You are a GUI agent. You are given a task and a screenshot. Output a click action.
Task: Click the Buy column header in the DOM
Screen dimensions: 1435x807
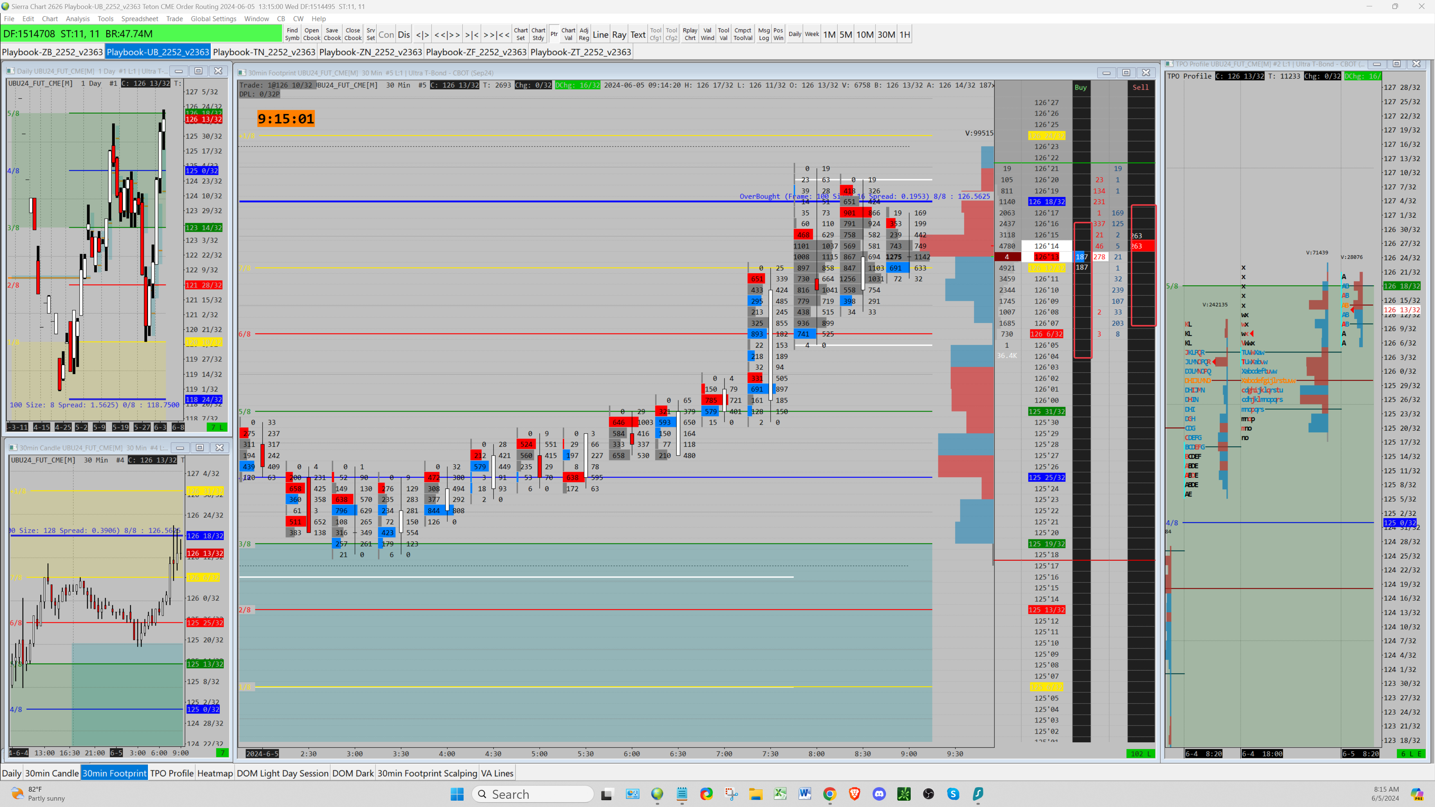(x=1080, y=87)
